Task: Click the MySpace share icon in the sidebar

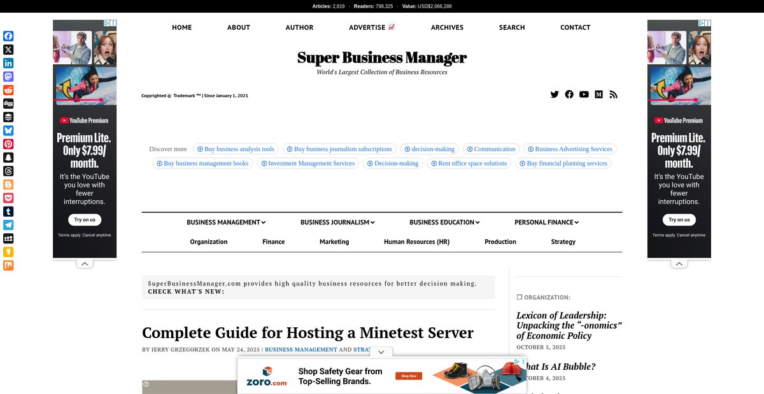Action: tap(8, 238)
